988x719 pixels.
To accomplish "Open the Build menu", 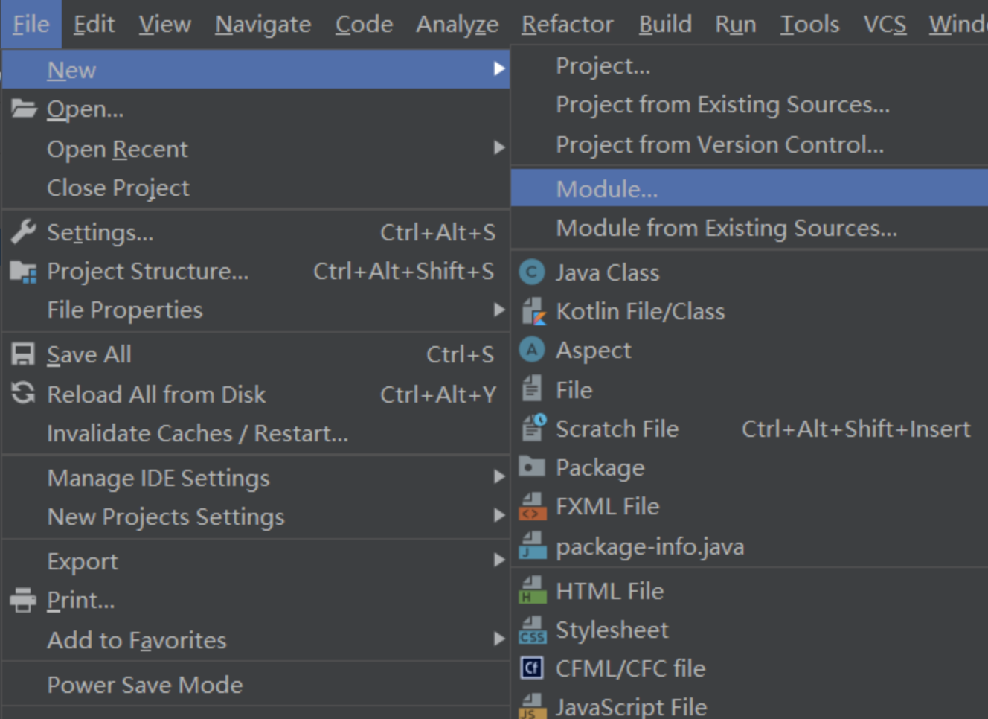I will [665, 24].
